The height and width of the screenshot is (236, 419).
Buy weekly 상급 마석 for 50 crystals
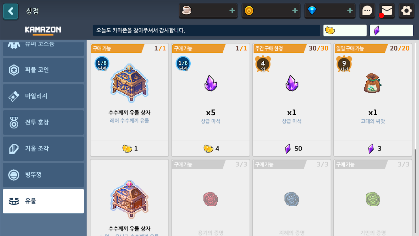tap(292, 149)
